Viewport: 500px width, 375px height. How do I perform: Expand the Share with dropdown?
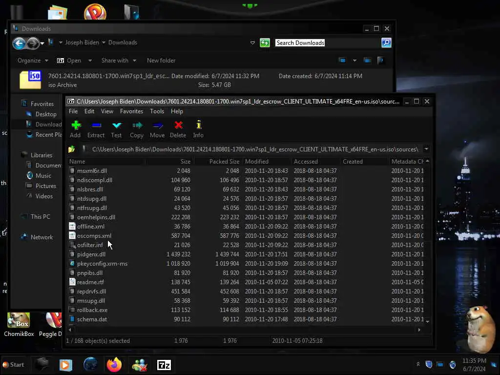(135, 61)
